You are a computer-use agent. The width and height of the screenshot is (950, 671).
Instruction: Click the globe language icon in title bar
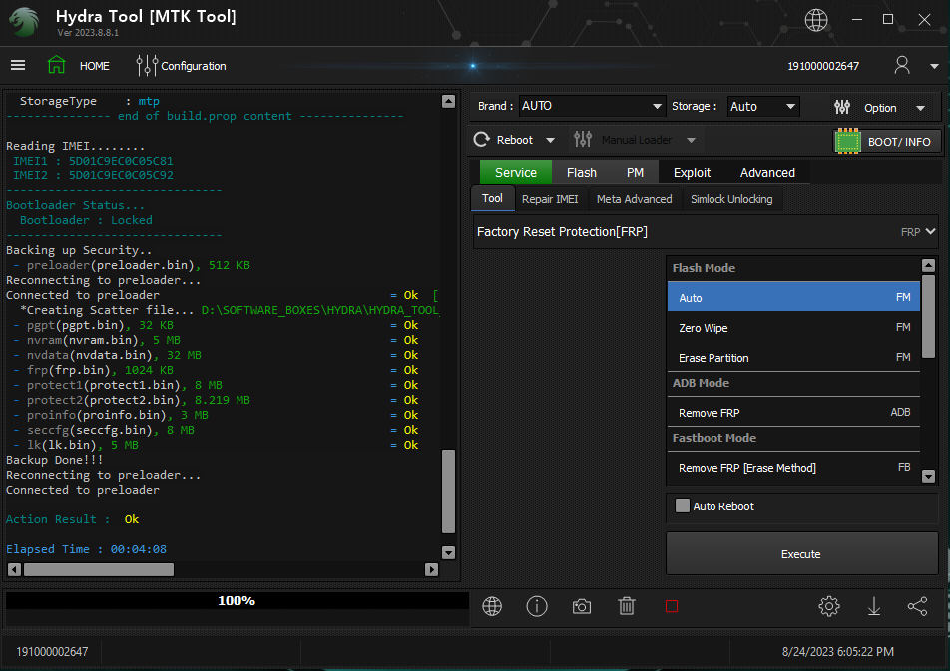815,20
